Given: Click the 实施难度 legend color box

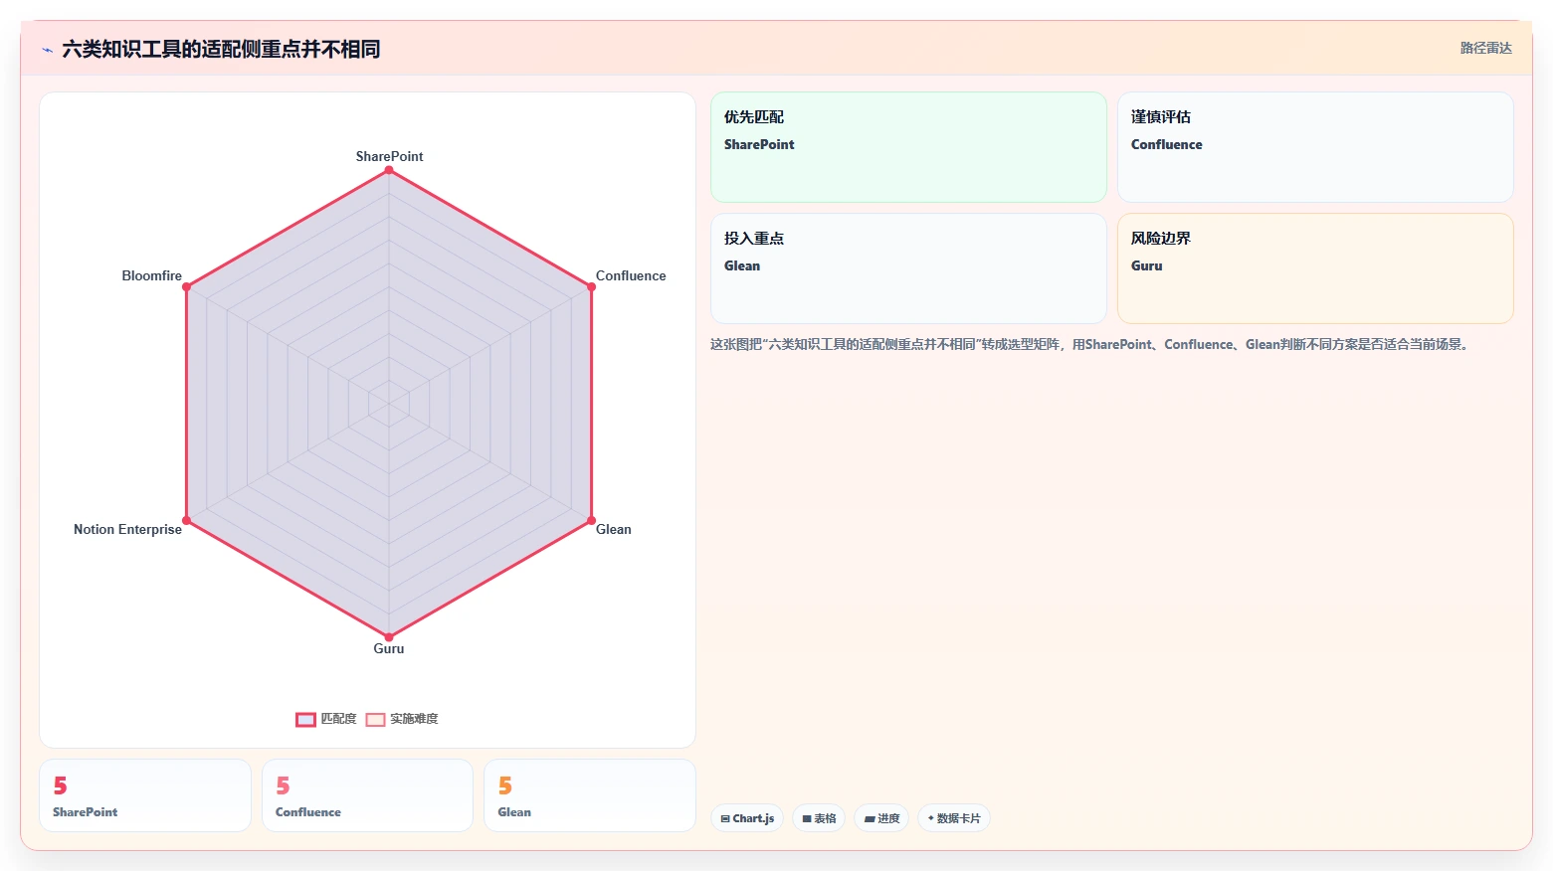Looking at the screenshot, I should 375,719.
